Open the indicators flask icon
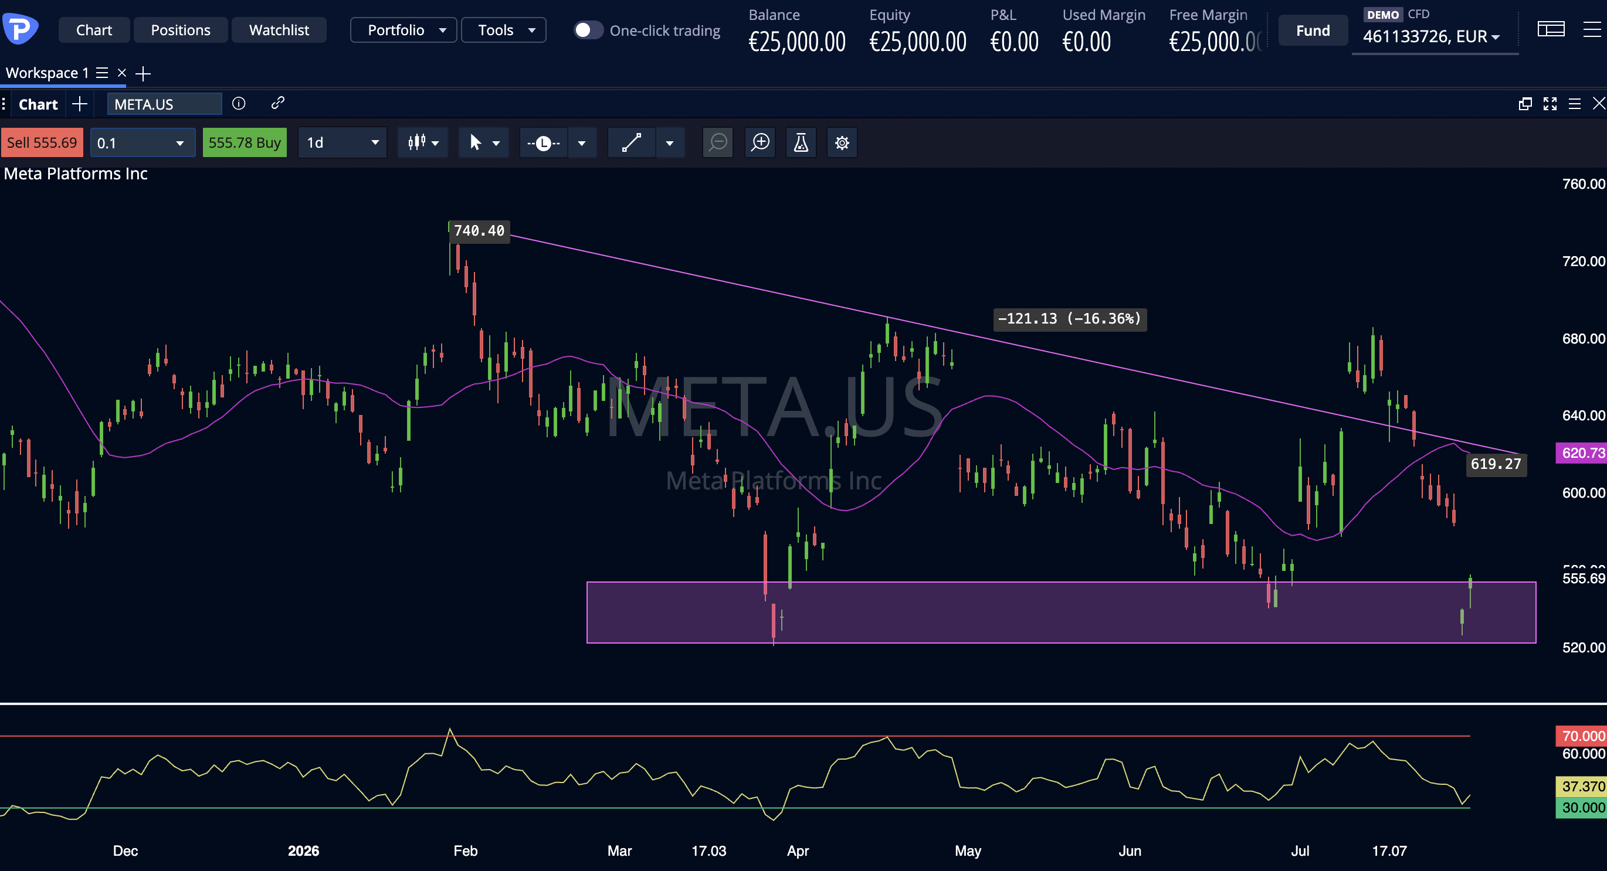Screen dimensions: 1607x871 (x=801, y=143)
